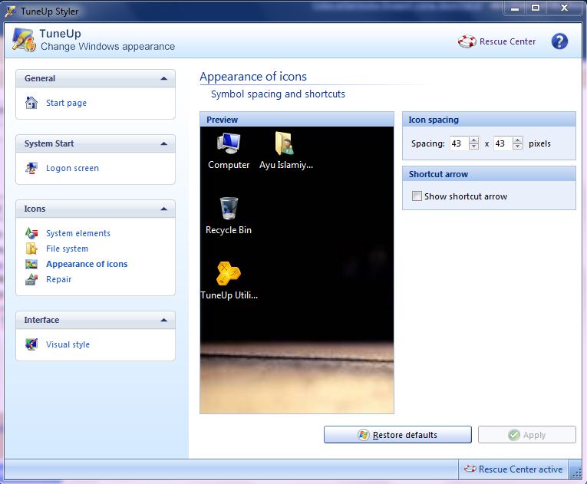The height and width of the screenshot is (484, 587).
Task: Go to System elements
Action: [78, 233]
